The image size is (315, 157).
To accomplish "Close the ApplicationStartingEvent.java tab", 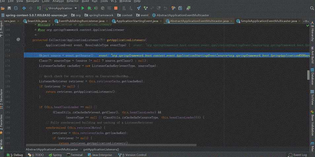I will 161,21.
